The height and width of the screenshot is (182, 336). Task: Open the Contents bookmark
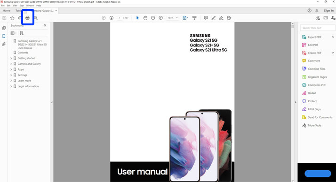[x=23, y=53]
